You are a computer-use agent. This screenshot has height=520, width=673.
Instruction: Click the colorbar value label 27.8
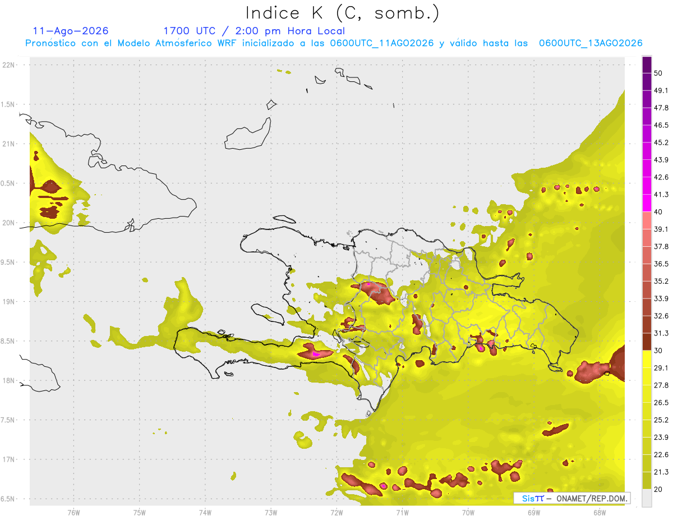click(x=661, y=385)
